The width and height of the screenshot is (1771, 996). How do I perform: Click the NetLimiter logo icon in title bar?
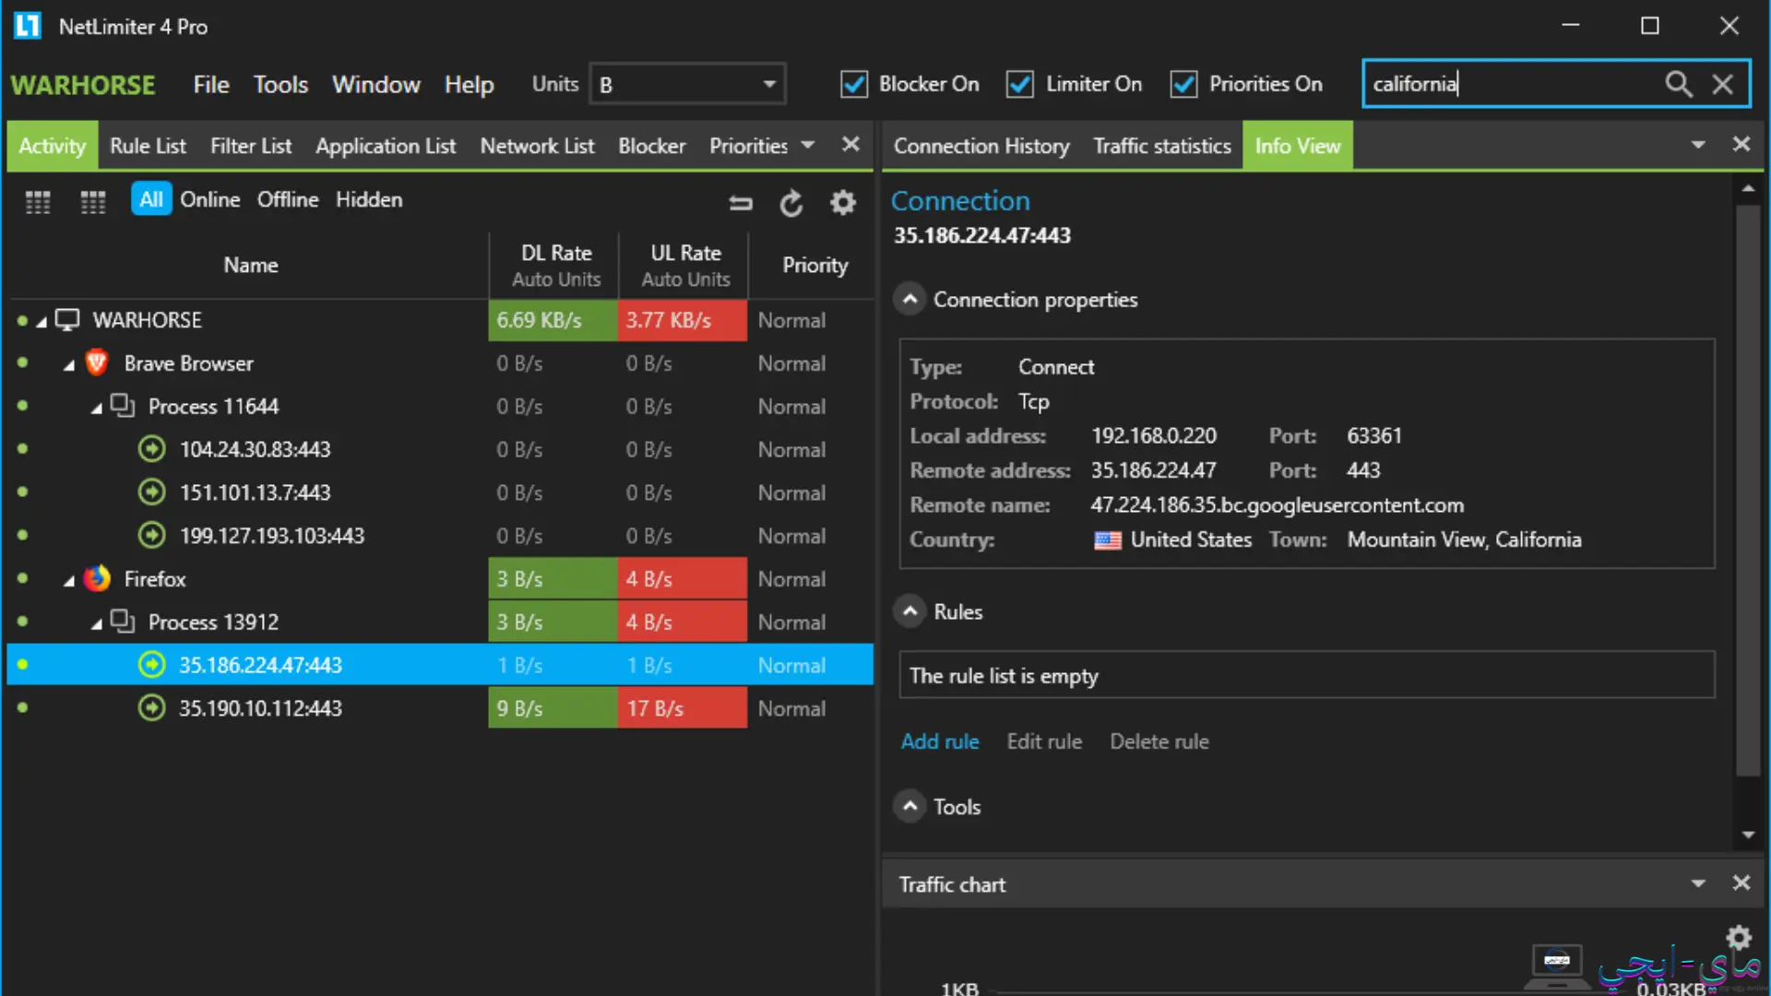[x=28, y=26]
